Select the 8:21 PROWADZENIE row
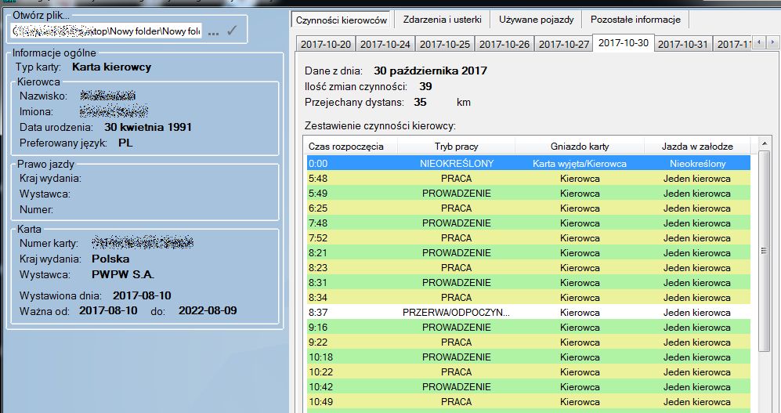 [529, 253]
